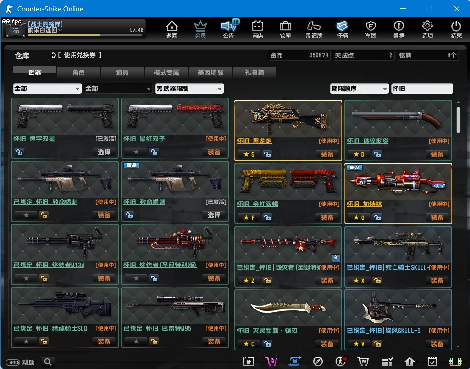Screen dimensions: 470x369
Task: Open the checklist icon in bottom bar
Action: 387,362
